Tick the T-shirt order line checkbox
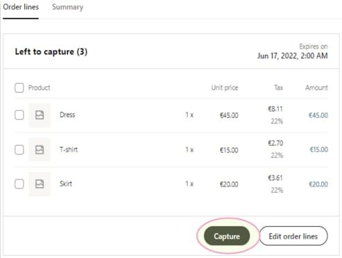342x258 pixels. pos(19,150)
